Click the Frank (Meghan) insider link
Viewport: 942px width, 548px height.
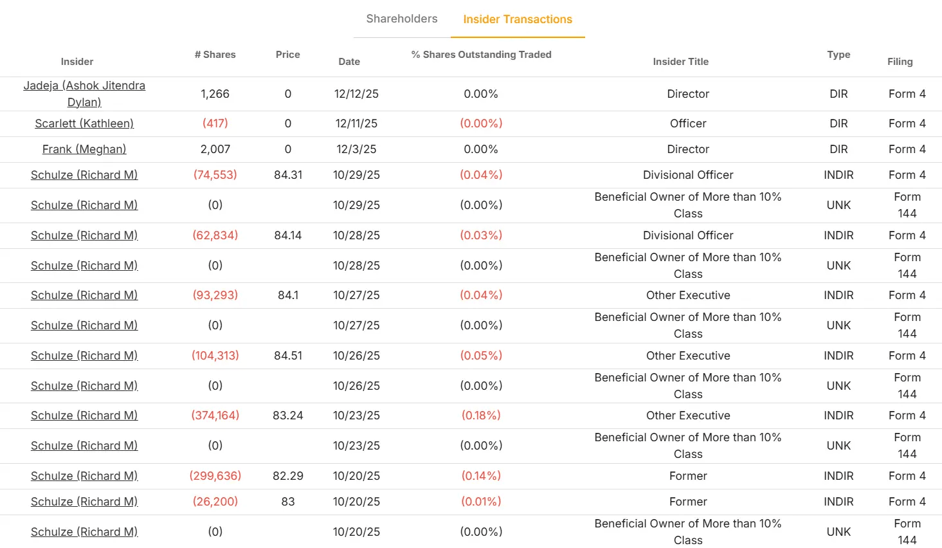(84, 149)
